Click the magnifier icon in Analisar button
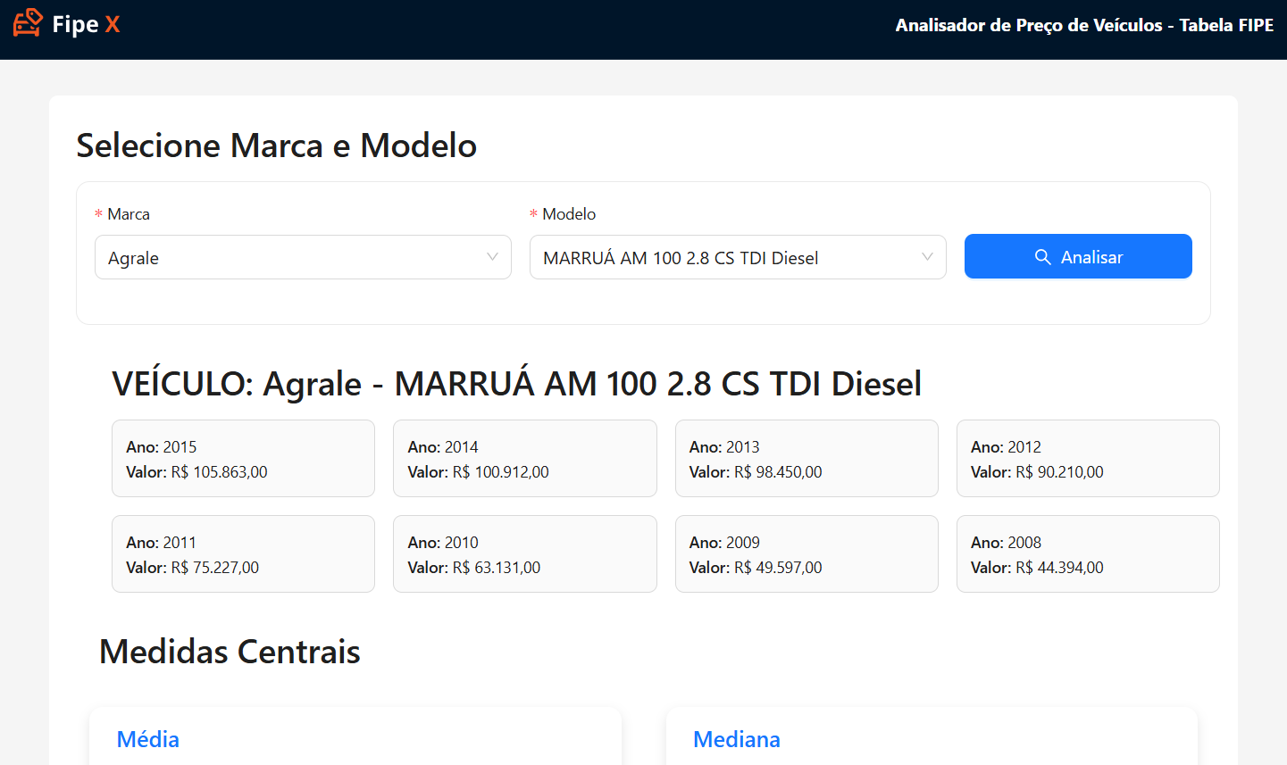 tap(1042, 257)
